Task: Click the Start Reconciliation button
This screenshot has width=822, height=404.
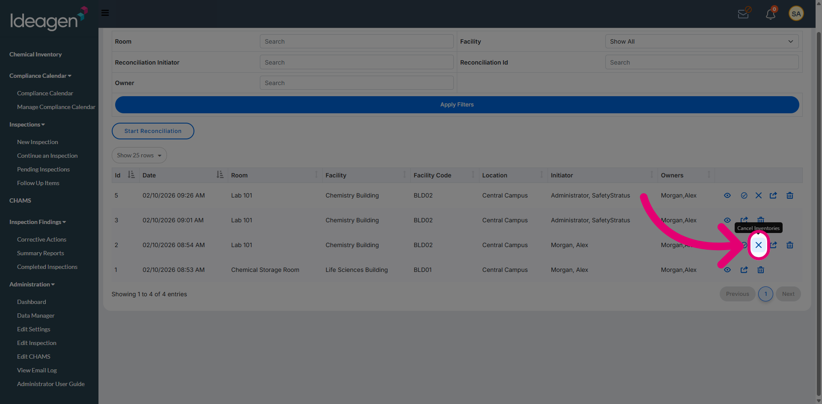Action: click(153, 131)
